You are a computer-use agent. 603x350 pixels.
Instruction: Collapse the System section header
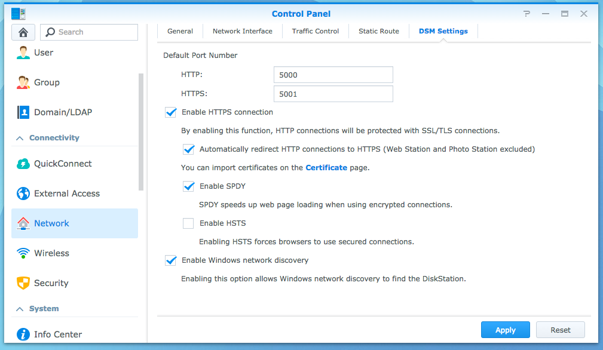(x=20, y=309)
